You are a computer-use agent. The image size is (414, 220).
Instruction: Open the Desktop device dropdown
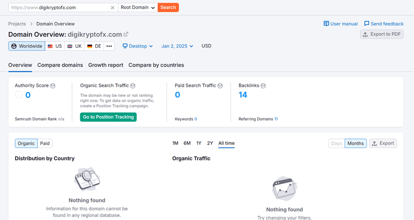click(138, 46)
